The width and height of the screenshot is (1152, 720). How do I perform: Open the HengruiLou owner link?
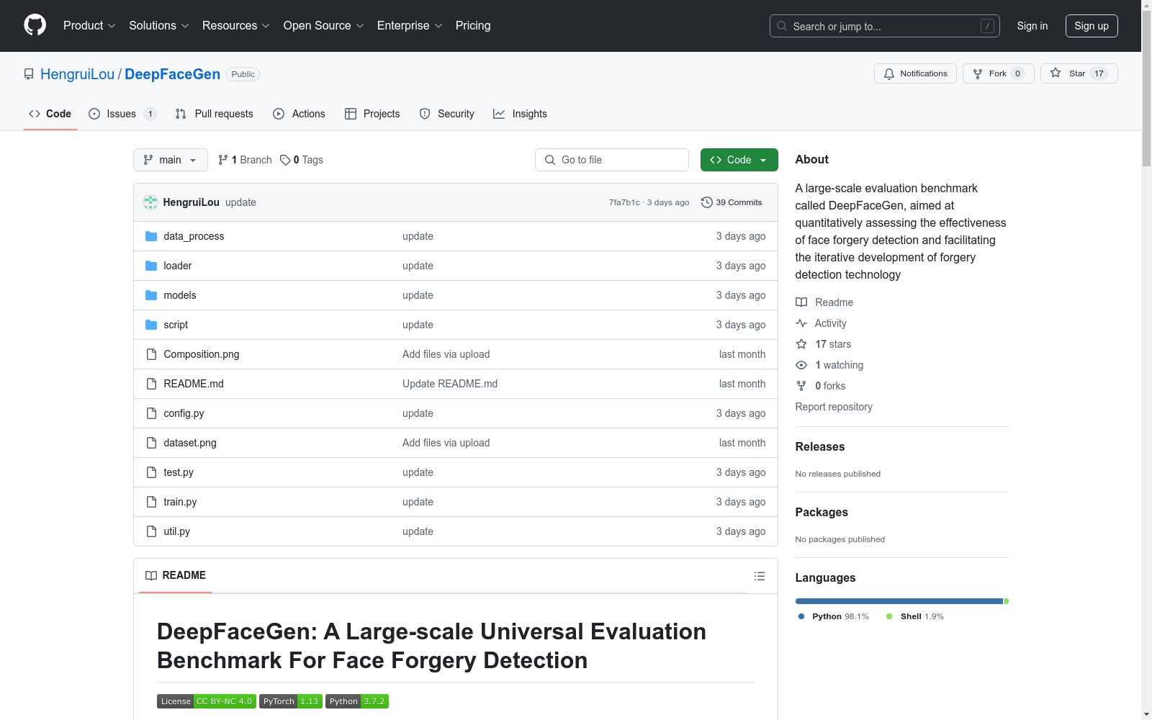click(x=77, y=74)
